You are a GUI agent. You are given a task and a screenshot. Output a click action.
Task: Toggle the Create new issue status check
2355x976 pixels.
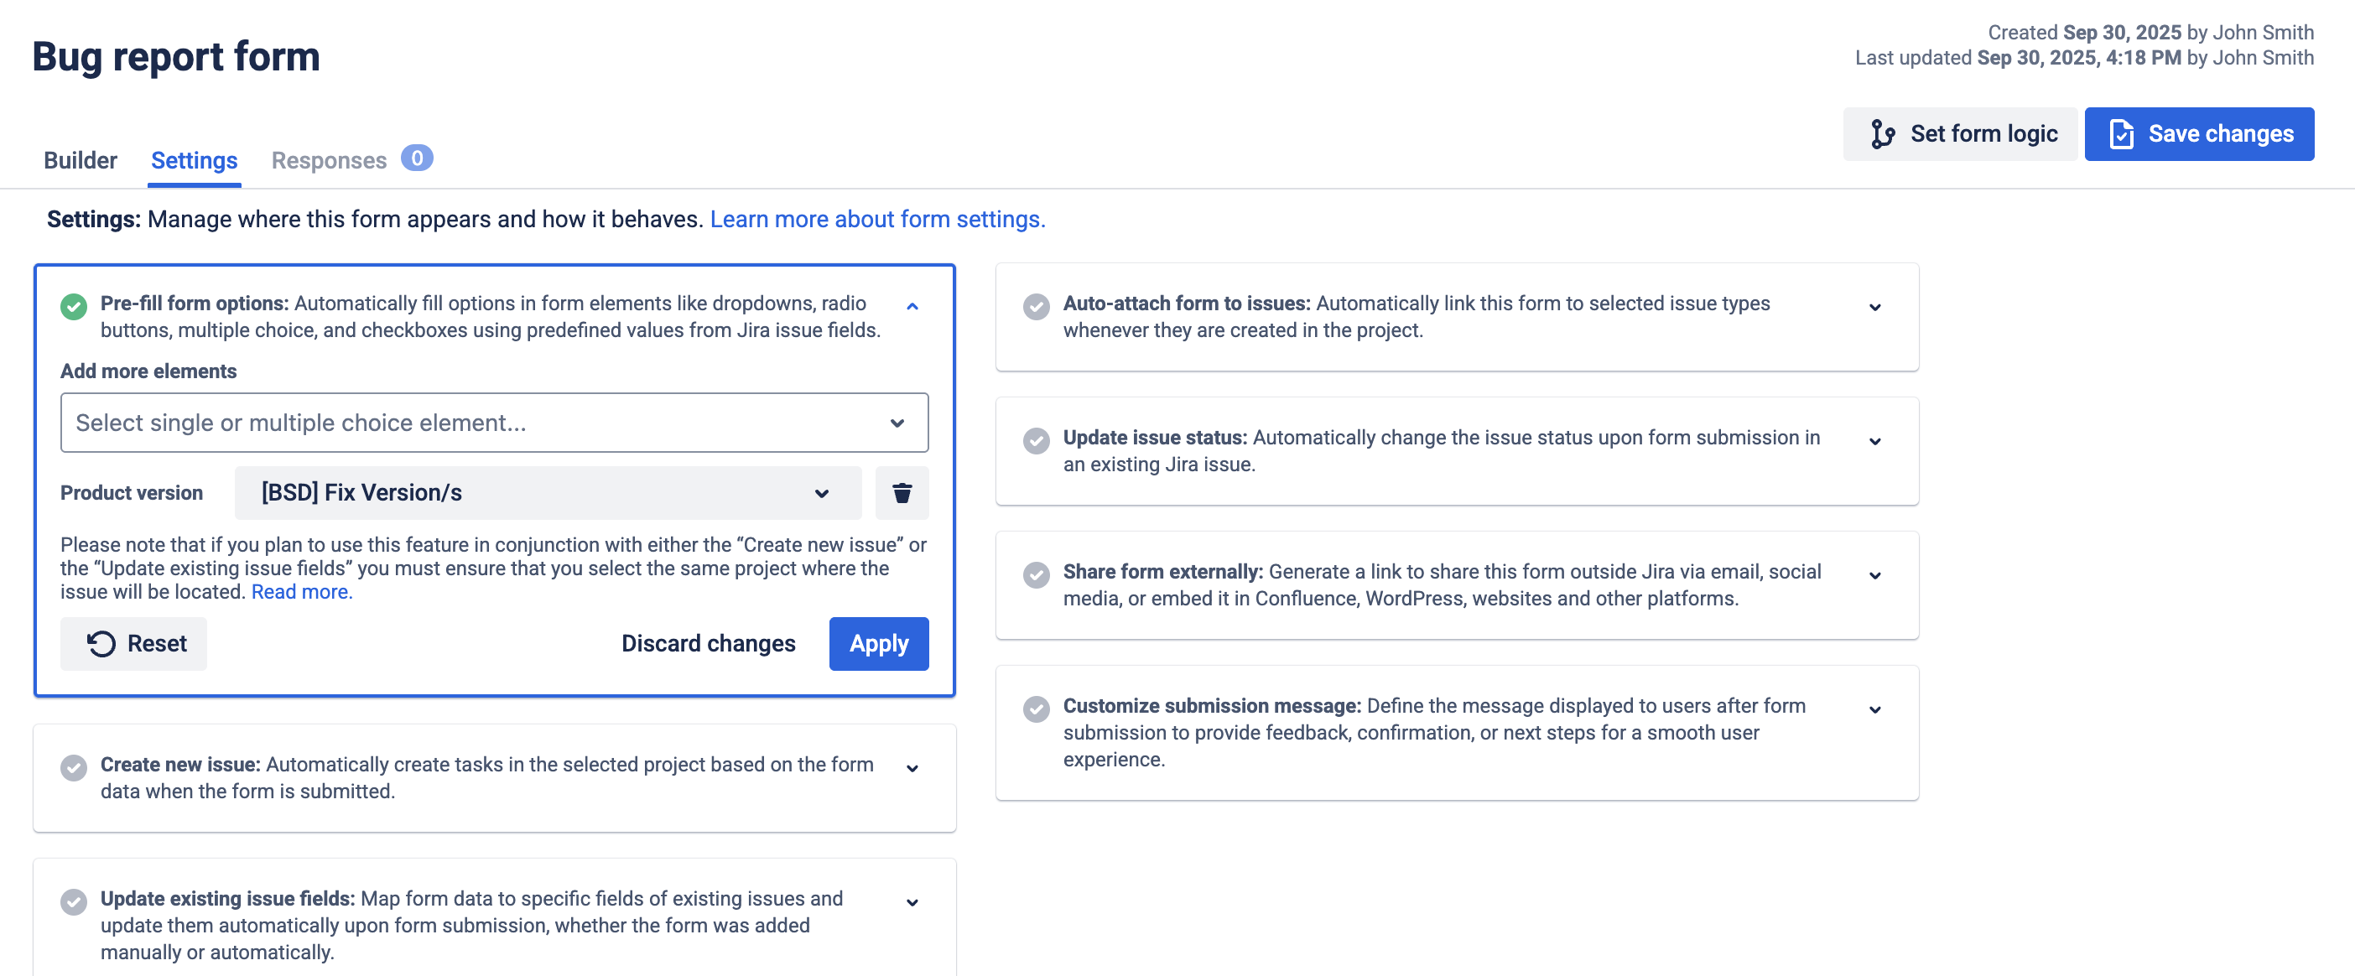pos(74,768)
